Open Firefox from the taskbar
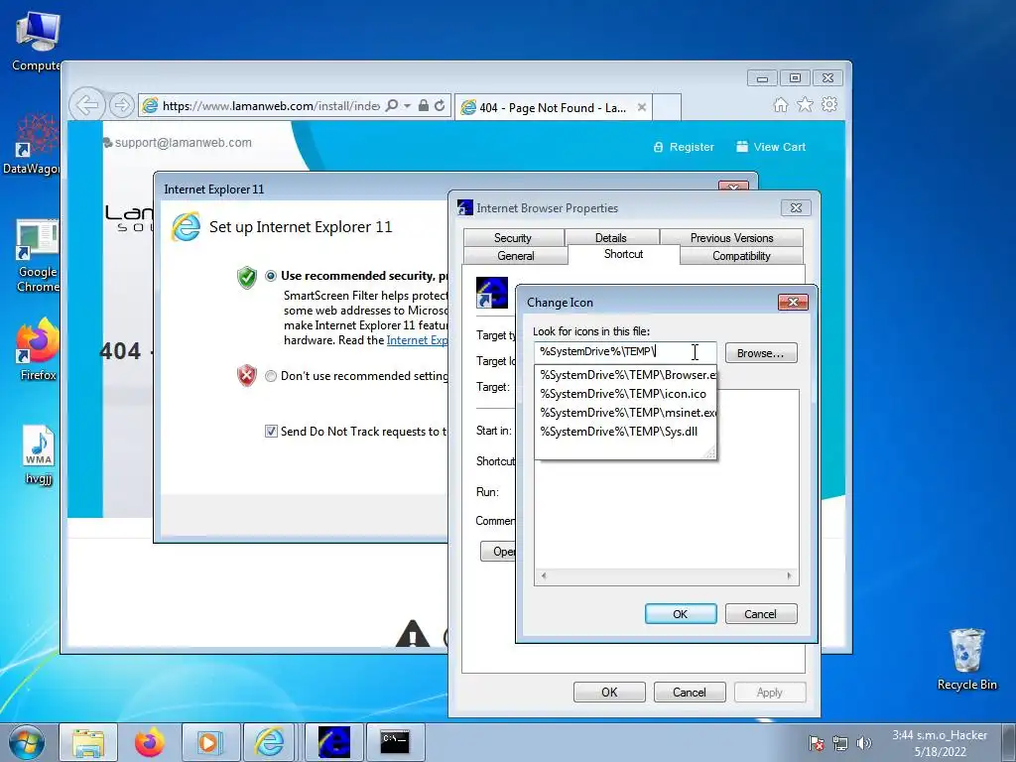This screenshot has width=1016, height=762. tap(149, 742)
